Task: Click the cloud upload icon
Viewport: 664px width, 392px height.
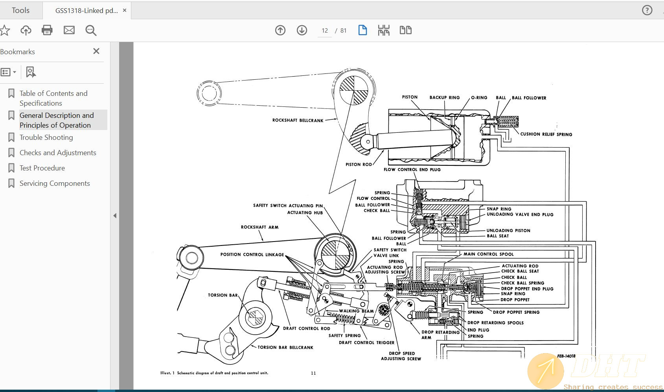Action: 26,30
